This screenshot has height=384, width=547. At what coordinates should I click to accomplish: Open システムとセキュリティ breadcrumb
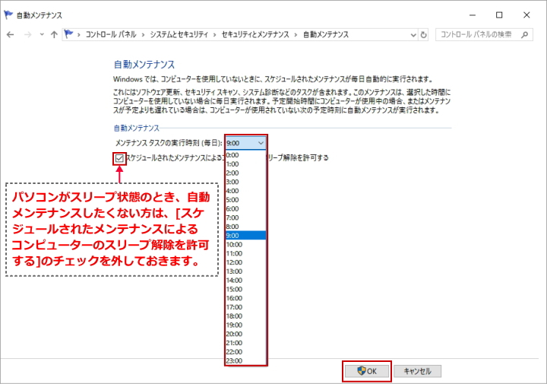click(x=181, y=34)
